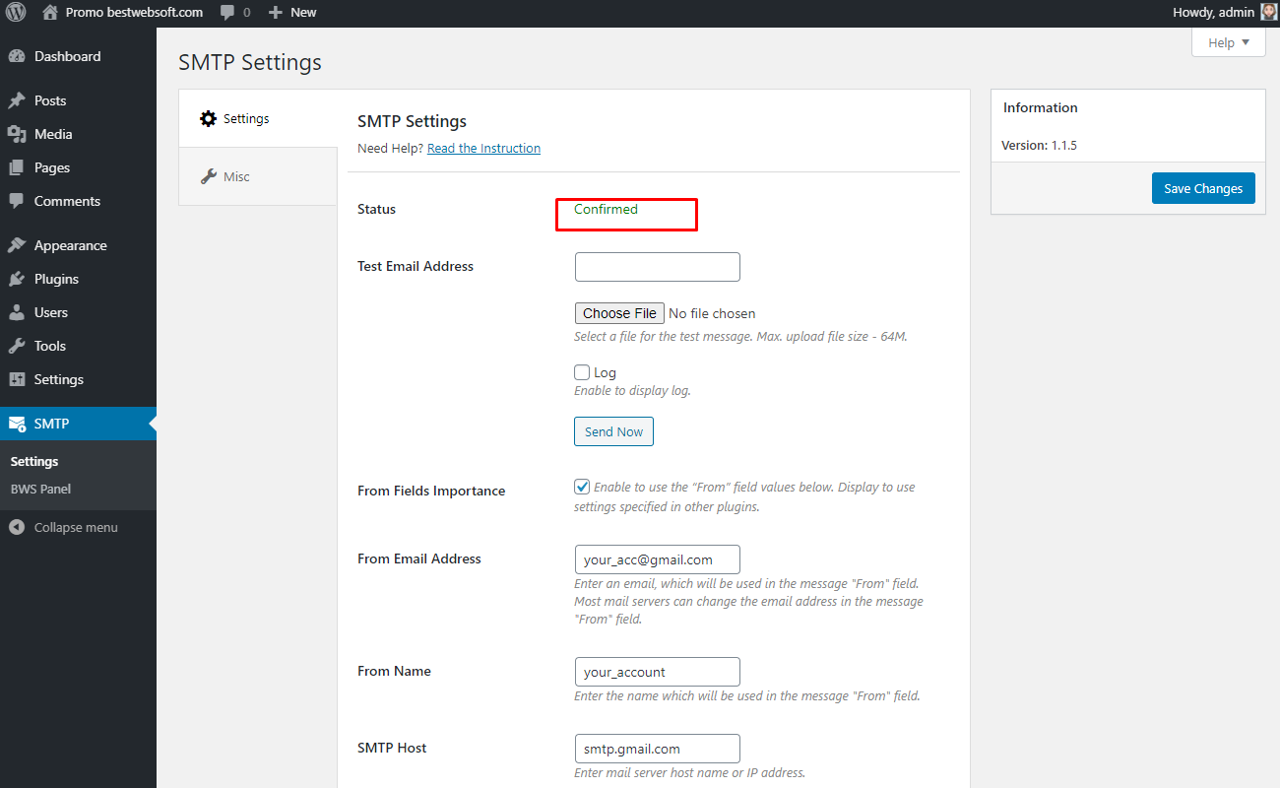Click the Version: 1.1.5 text
The image size is (1280, 788).
[1039, 145]
